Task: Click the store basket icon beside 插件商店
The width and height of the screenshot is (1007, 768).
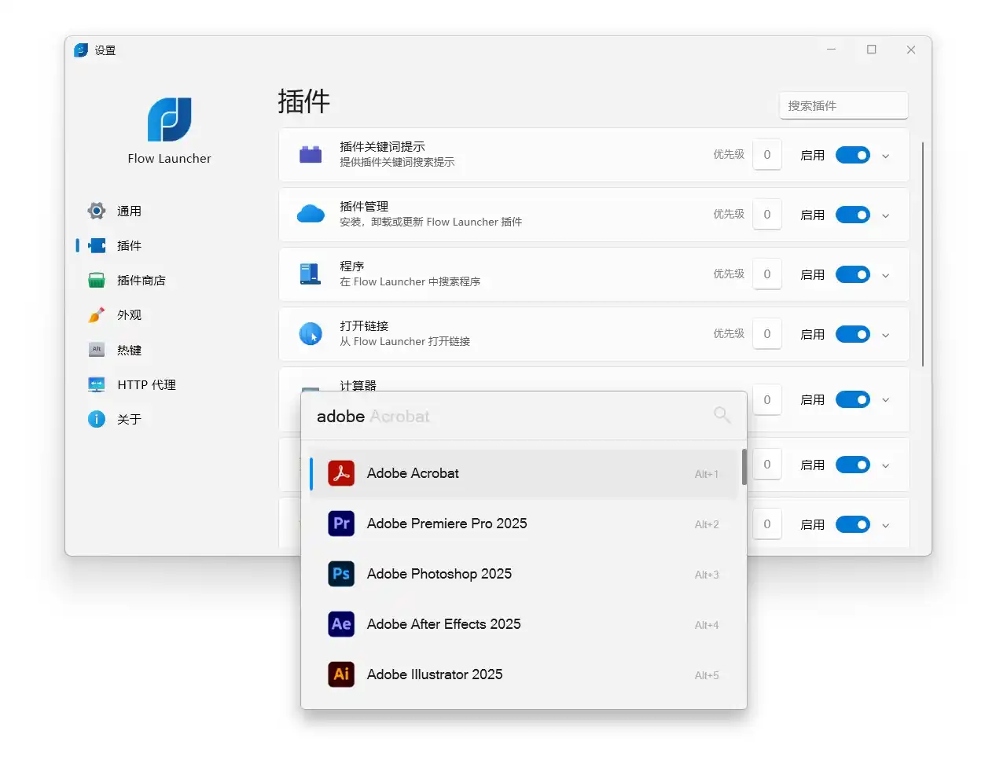Action: coord(97,280)
